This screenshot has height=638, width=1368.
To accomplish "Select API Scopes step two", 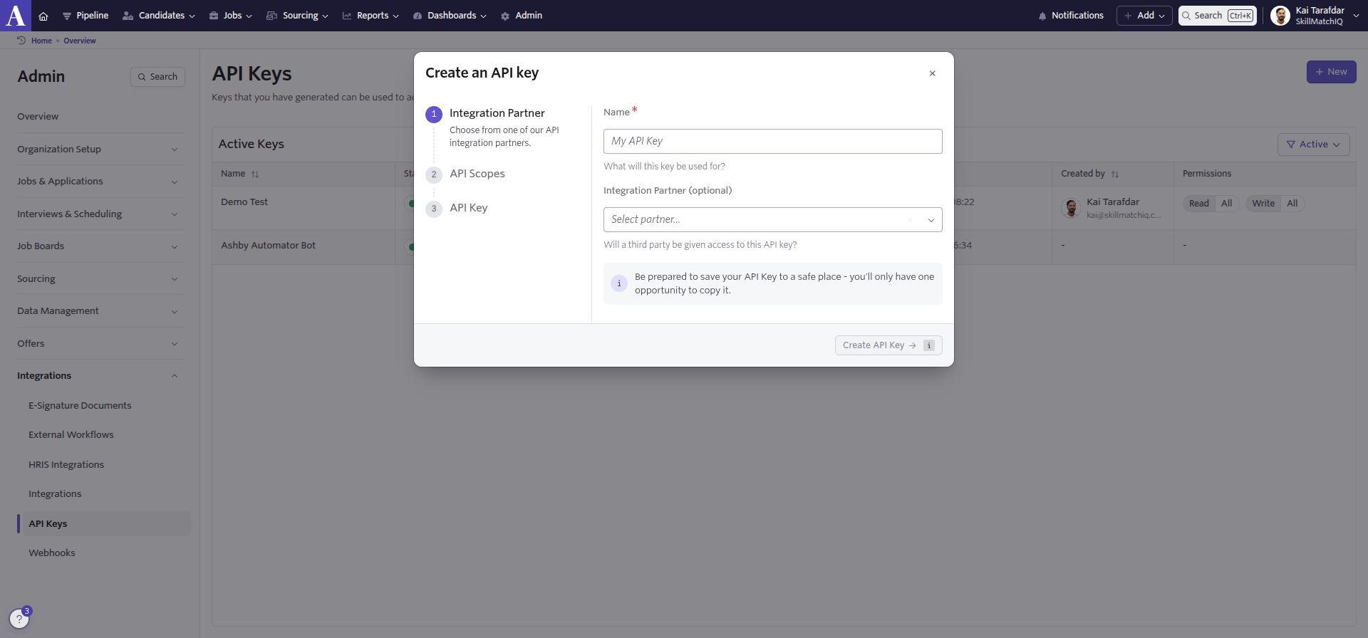I will [477, 174].
